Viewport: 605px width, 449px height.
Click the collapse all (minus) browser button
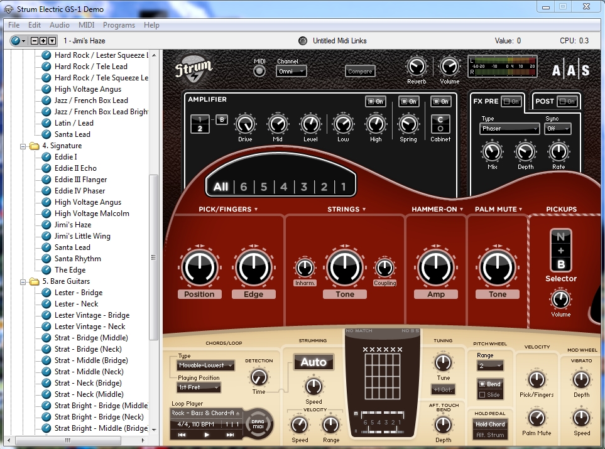(35, 40)
